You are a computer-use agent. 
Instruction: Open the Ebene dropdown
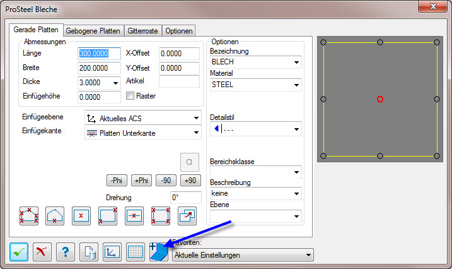pos(256,216)
